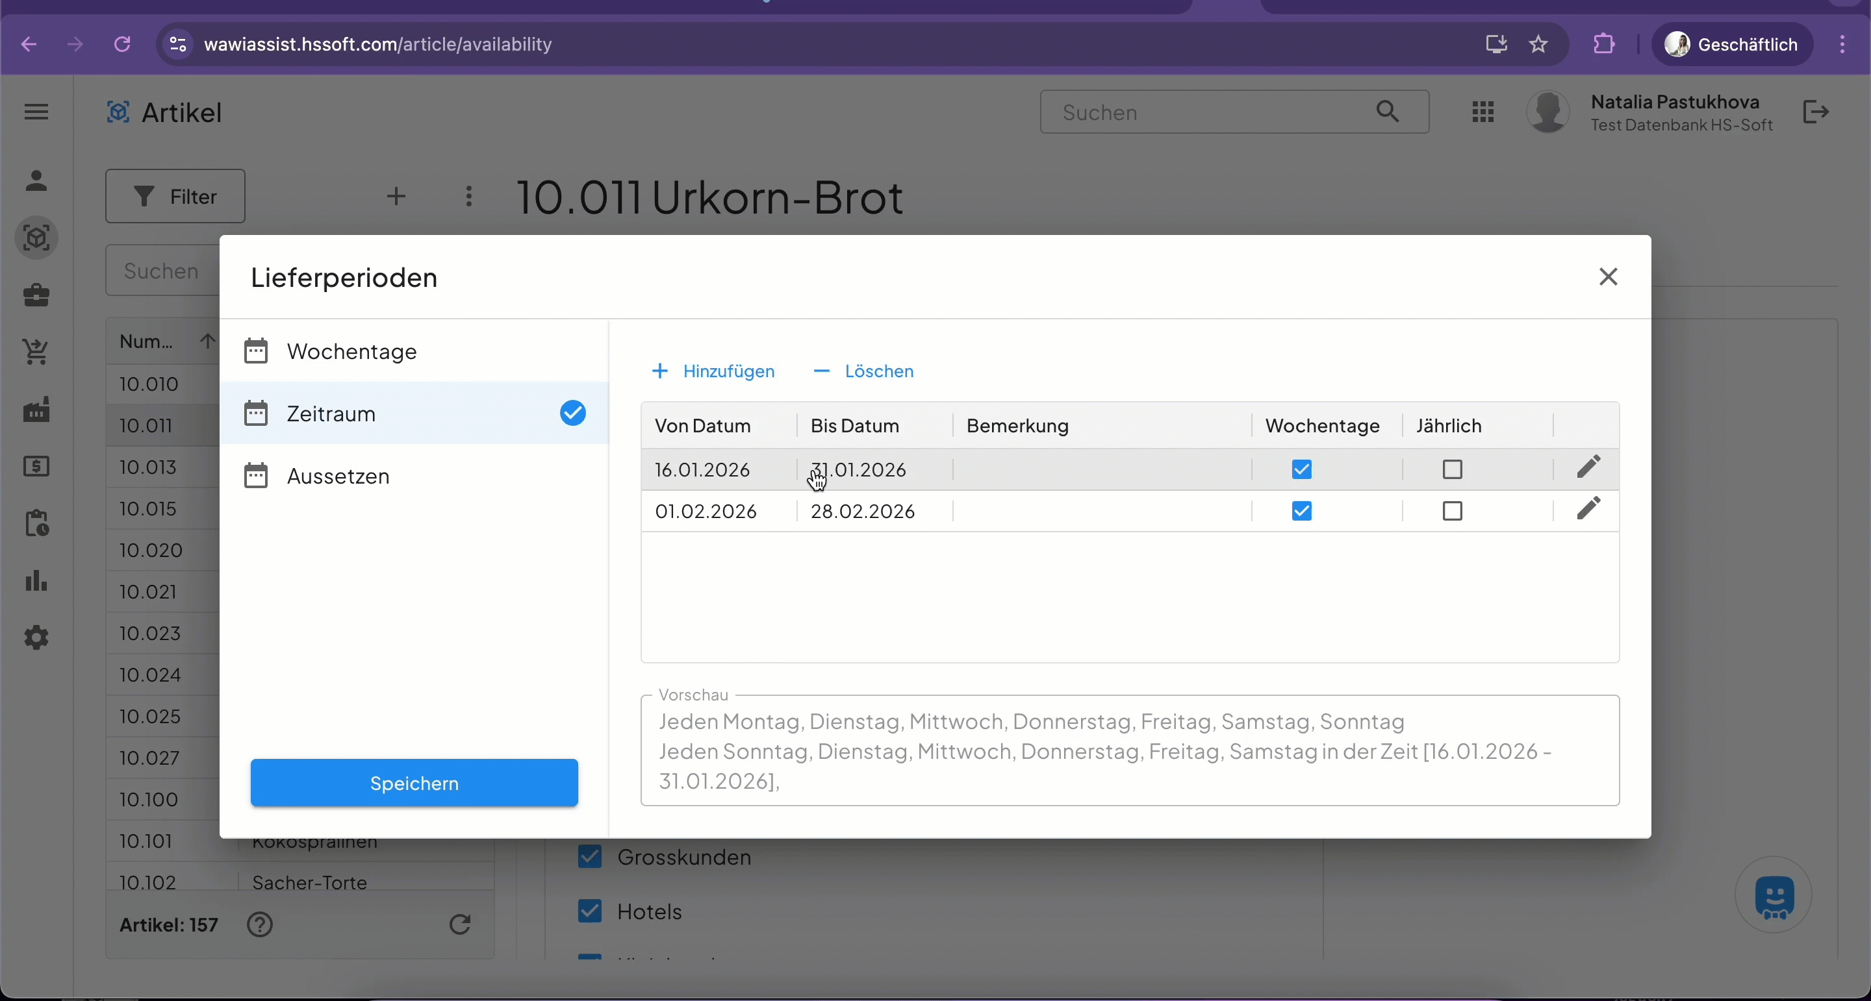Open the shopping cart sidebar icon
Image resolution: width=1871 pixels, height=1001 pixels.
36,352
